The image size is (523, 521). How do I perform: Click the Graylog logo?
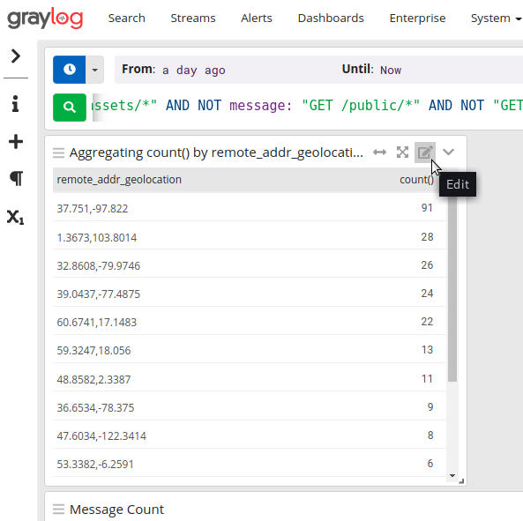coord(45,18)
